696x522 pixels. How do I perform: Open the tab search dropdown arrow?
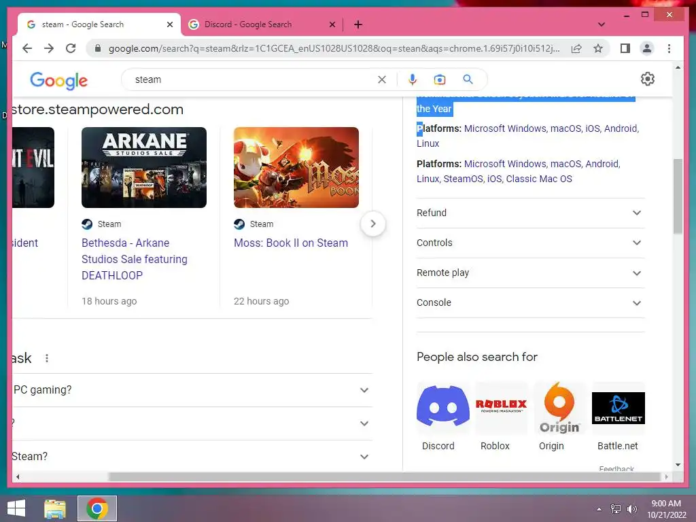pos(602,24)
